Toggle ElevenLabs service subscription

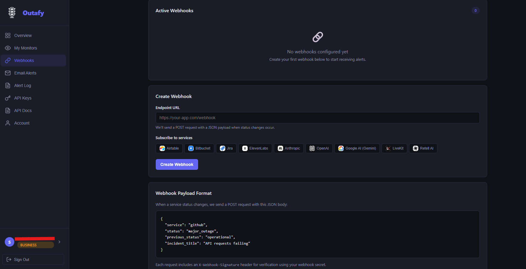point(255,148)
